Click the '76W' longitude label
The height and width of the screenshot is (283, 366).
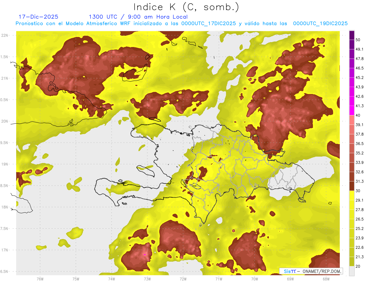(40, 279)
